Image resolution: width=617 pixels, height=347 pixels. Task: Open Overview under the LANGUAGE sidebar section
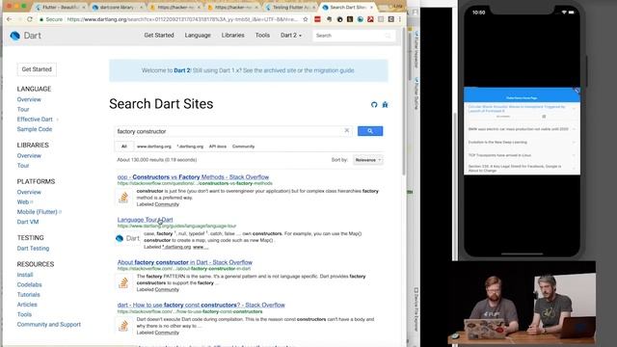(29, 99)
